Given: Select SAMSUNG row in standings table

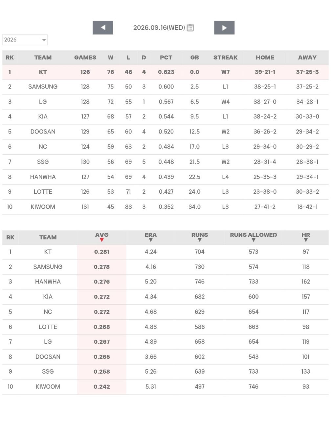Looking at the screenshot, I should click(x=166, y=87).
